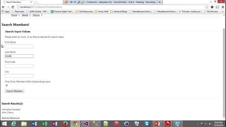Open Microsoft Word from the taskbar
The width and height of the screenshot is (226, 127).
(x=34, y=124)
